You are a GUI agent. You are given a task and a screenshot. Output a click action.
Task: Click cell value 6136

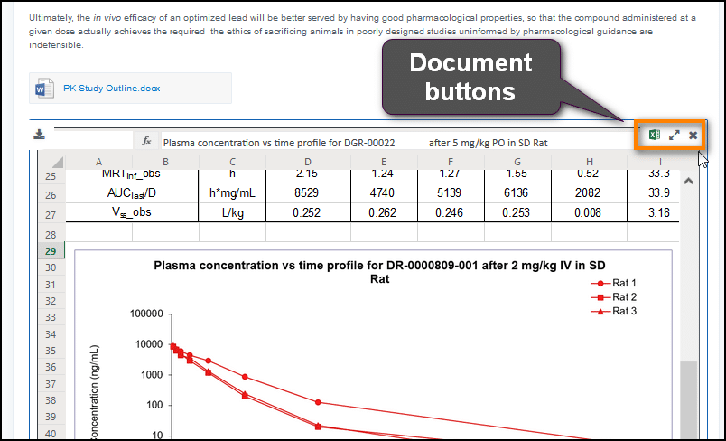pos(516,193)
